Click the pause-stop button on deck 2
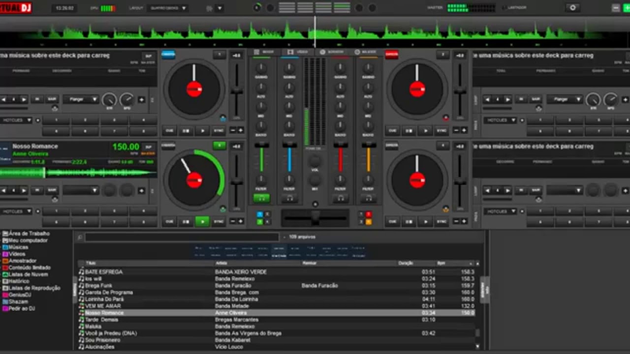 [x=409, y=130]
